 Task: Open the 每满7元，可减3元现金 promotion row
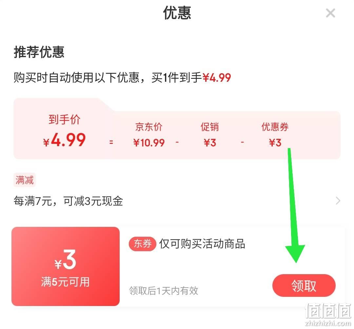point(177,201)
